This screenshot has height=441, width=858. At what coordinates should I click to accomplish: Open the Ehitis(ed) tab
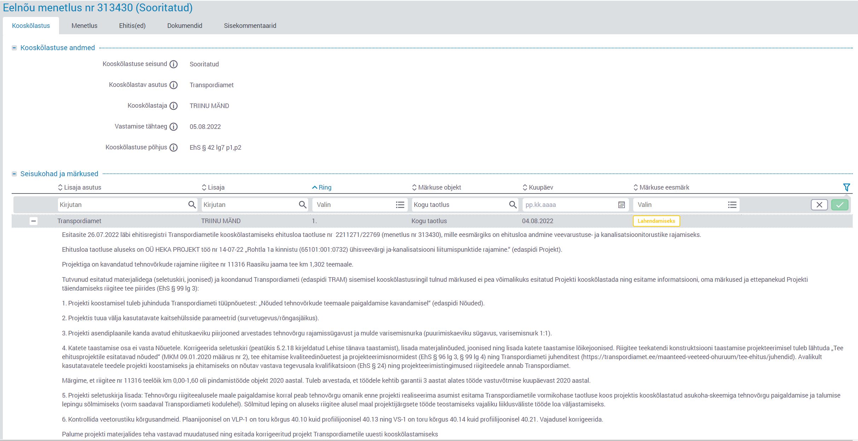pyautogui.click(x=132, y=26)
